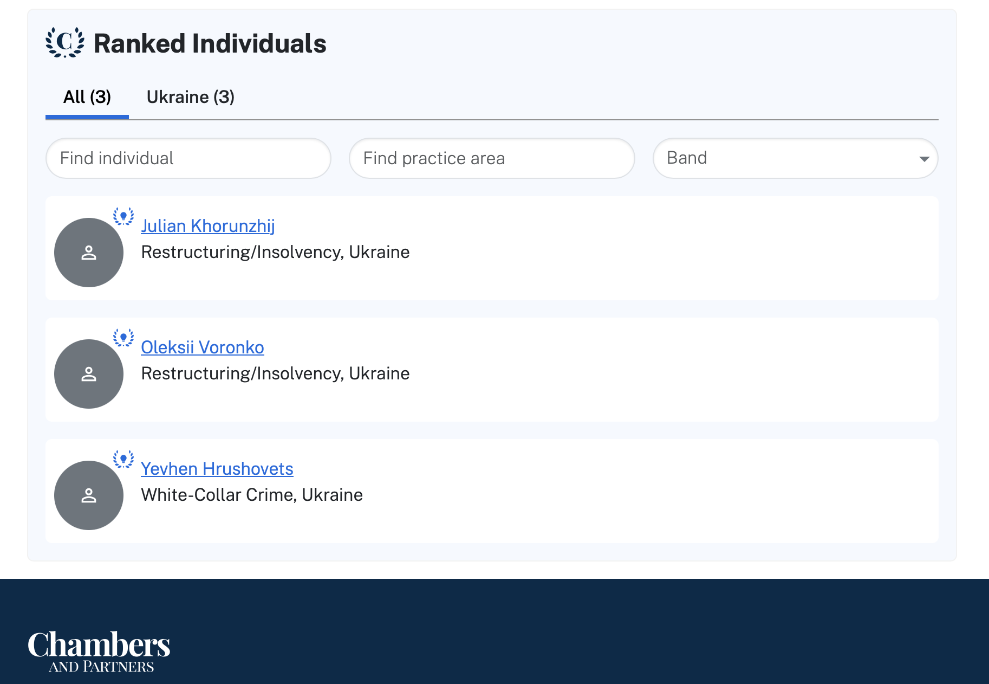The image size is (989, 684).
Task: Select Julian Khorunzhij's profile avatar placeholder
Action: pos(89,253)
